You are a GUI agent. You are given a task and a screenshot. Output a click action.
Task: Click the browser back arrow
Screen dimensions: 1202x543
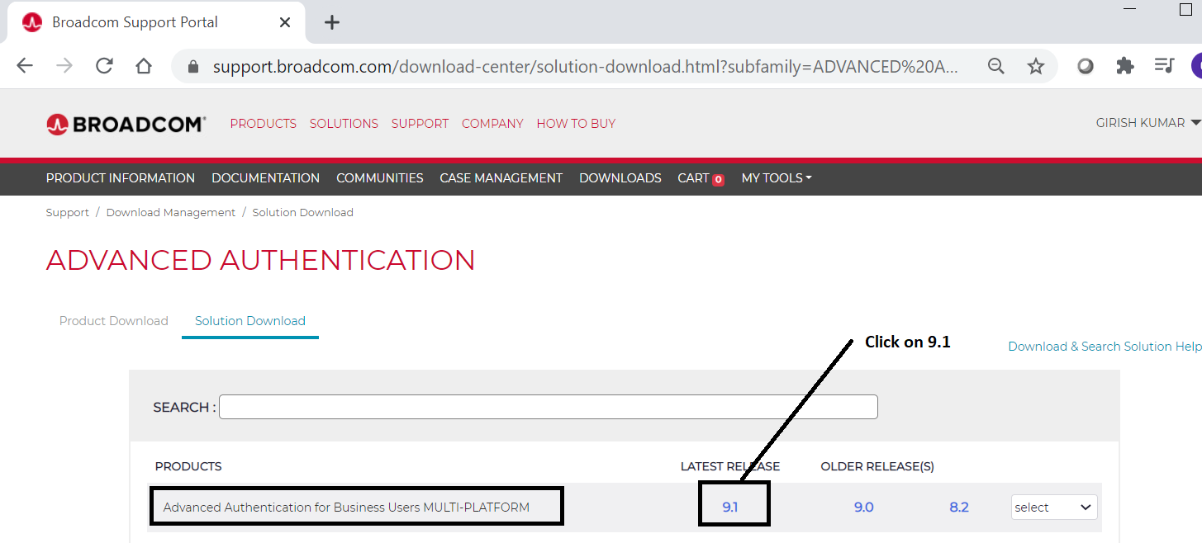[x=25, y=66]
